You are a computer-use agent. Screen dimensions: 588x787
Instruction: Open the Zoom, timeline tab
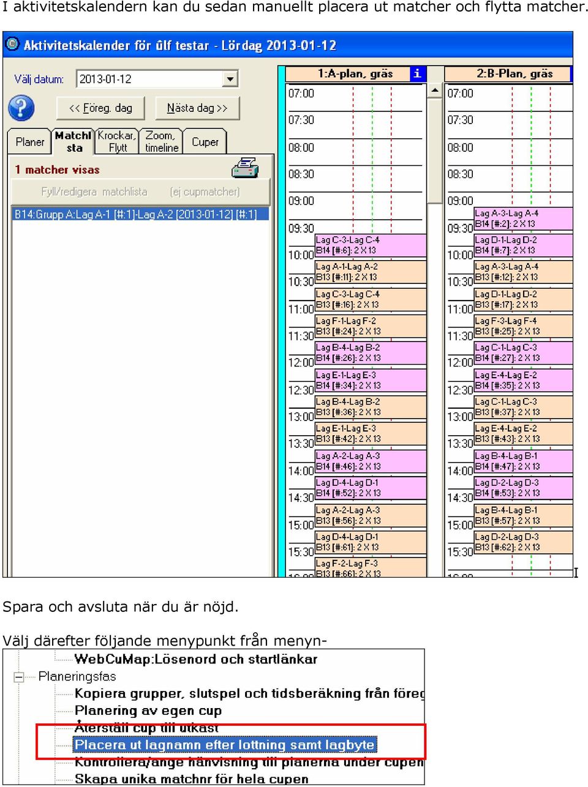coord(161,141)
